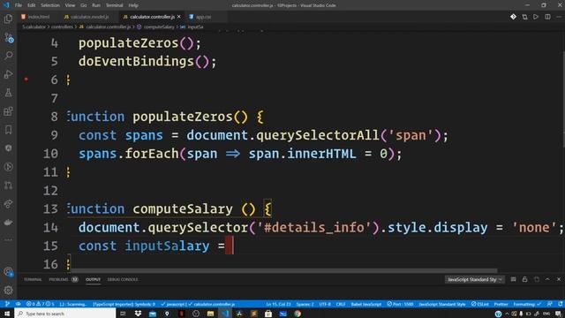The width and height of the screenshot is (565, 318).
Task: Switch to the PROBLEMS panel tab
Action: pyautogui.click(x=64, y=279)
